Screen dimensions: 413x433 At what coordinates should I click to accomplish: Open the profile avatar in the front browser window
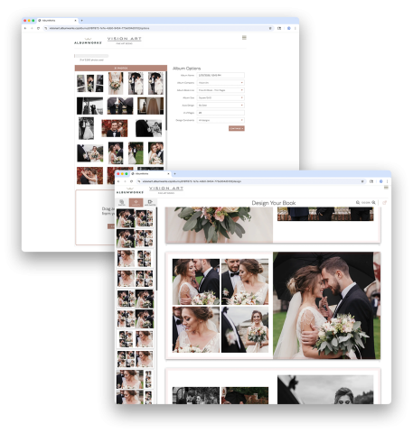[x=381, y=181]
